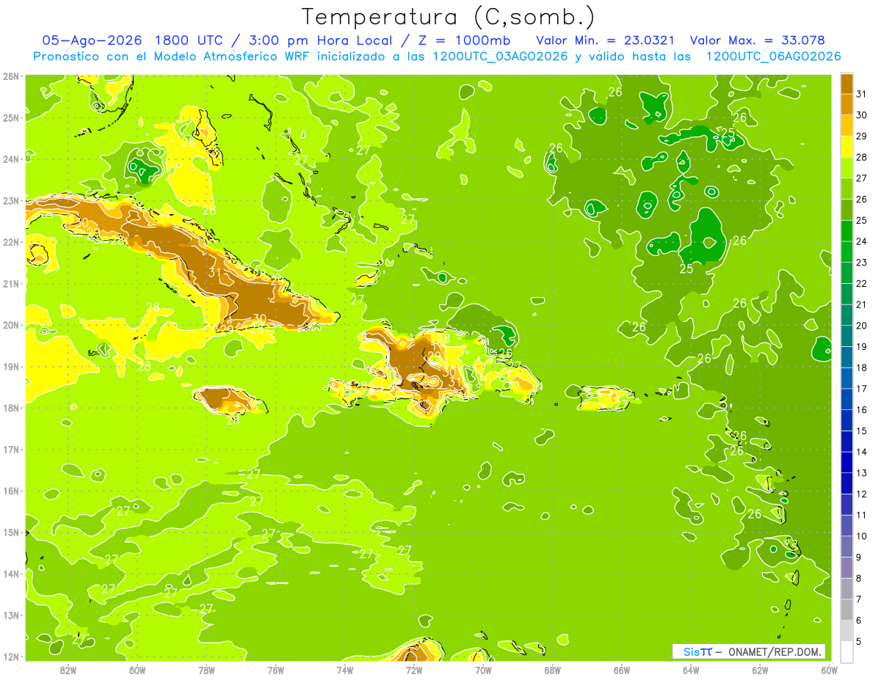Click the 24N latitude axis label
Image resolution: width=881 pixels, height=680 pixels.
pos(11,159)
